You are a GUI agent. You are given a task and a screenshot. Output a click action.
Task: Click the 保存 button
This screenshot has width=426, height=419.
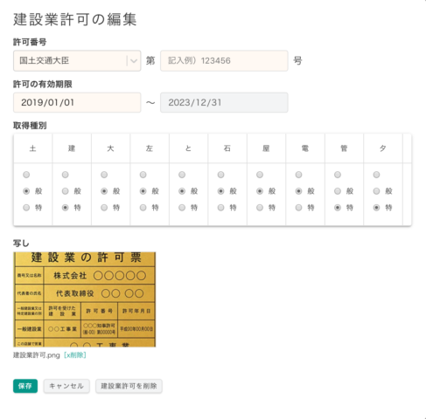tap(25, 386)
